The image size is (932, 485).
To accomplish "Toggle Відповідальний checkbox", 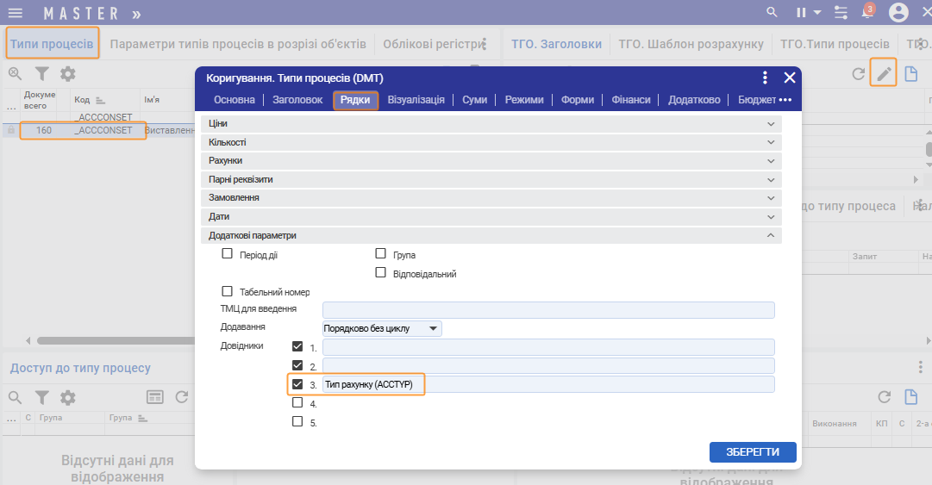I will coord(380,272).
